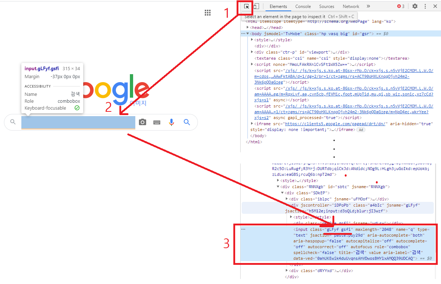Click the body class value "hp vasq big"
441x284 pixels.
tap(334, 34)
